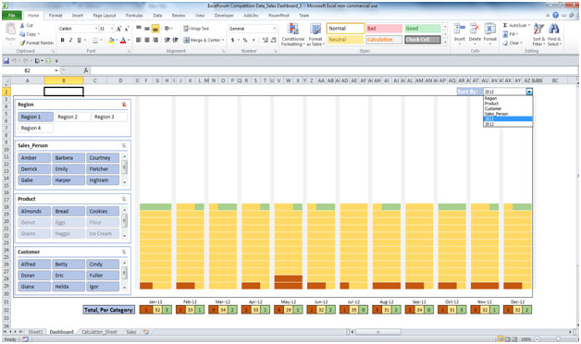Toggle Cookies in Product slicer
The height and width of the screenshot is (344, 581).
pyautogui.click(x=103, y=211)
